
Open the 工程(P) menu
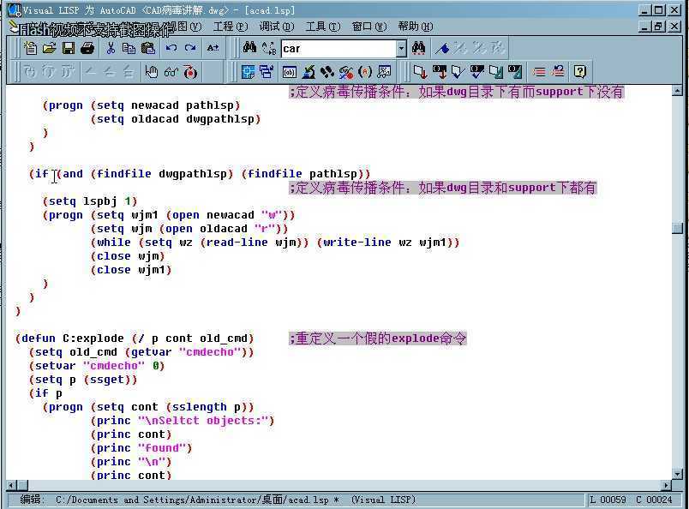tap(231, 27)
